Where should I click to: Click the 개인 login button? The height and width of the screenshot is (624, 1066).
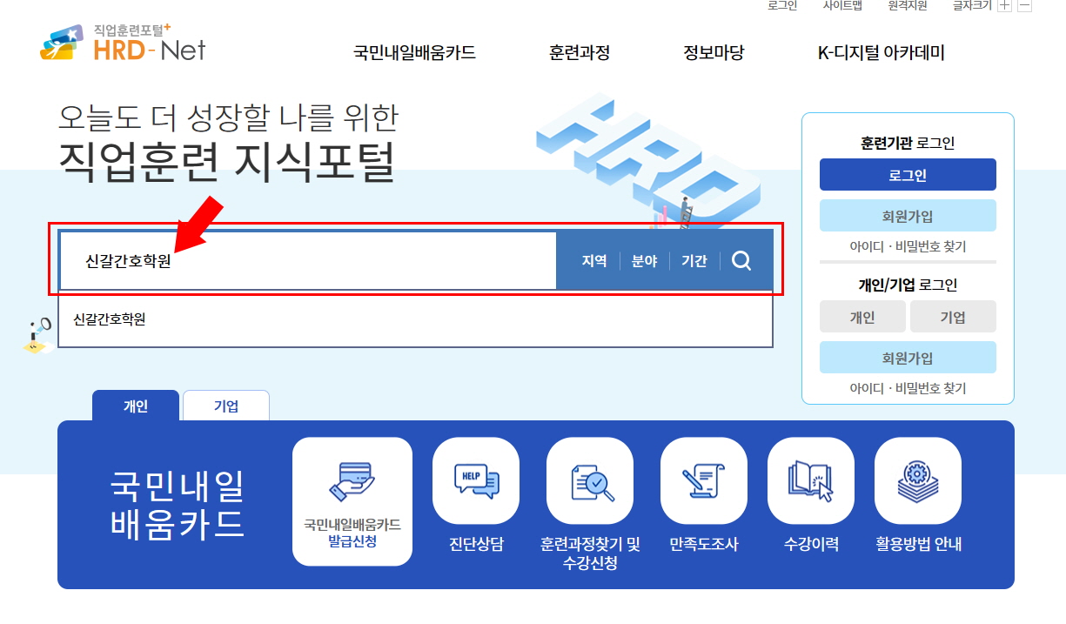[x=862, y=318]
